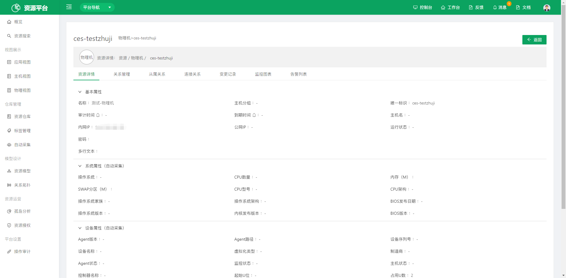Click the page scrollbar thumb
Viewport: 566px width, 278px height.
(563, 106)
